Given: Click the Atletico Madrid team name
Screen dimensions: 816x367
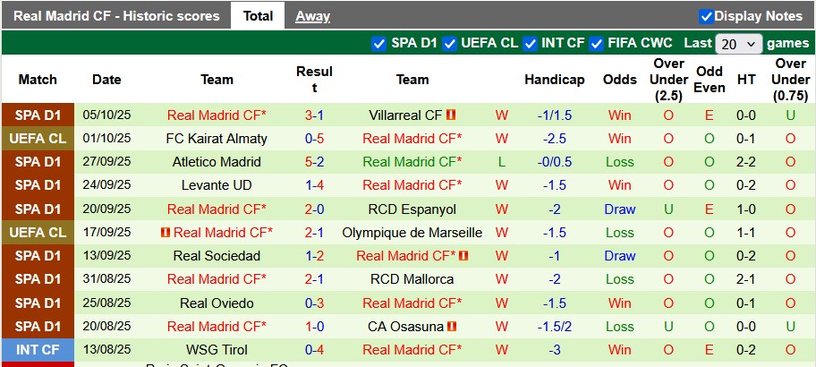Looking at the screenshot, I should (217, 162).
